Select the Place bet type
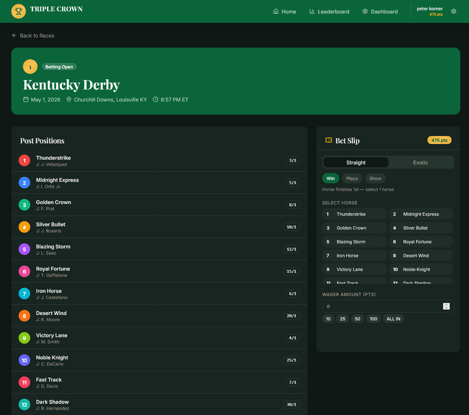469x415 pixels. [352, 178]
